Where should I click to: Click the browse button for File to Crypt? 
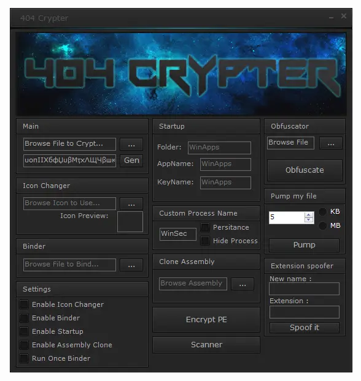(131, 145)
